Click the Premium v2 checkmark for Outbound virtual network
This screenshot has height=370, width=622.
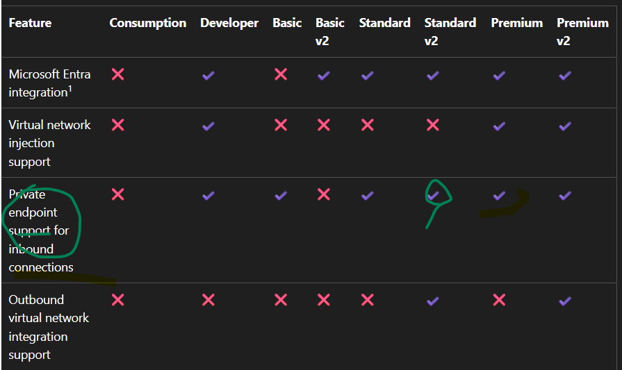(565, 301)
